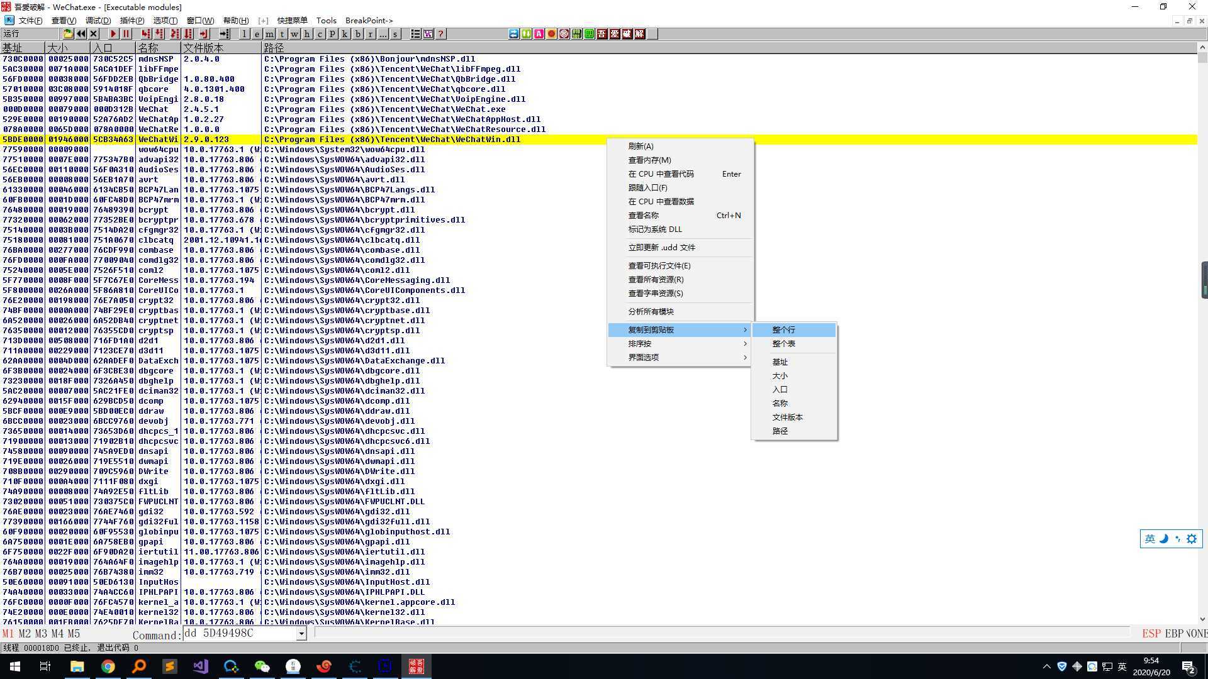Click the vertical scrollbar down arrow
The height and width of the screenshot is (679, 1208).
pyautogui.click(x=1202, y=619)
